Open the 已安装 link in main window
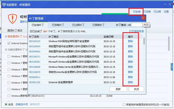Image resolution: width=174 pixels, height=109 pixels. (x=137, y=11)
